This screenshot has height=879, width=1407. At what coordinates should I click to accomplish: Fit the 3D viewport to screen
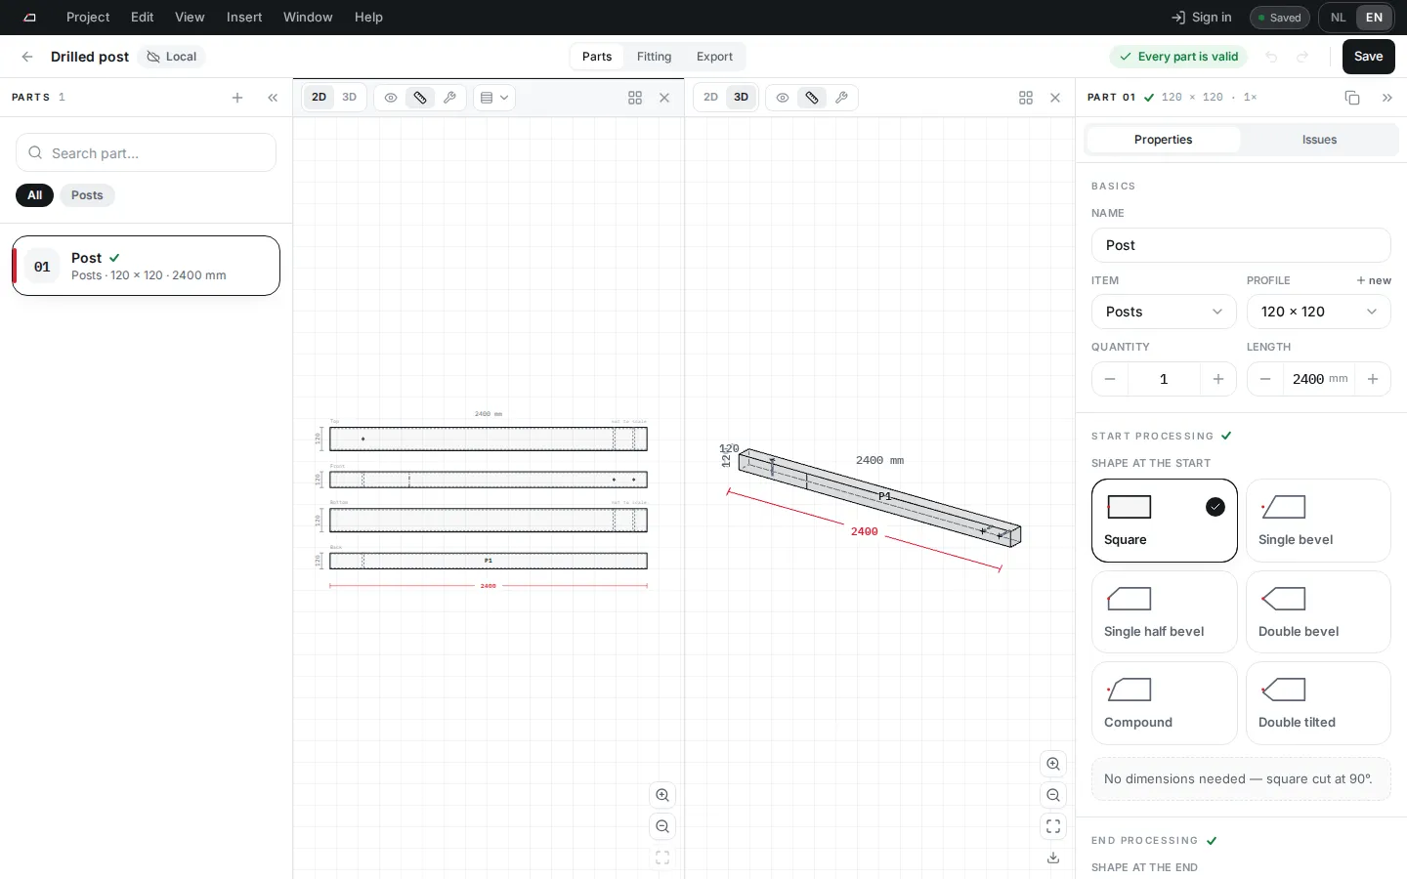click(1053, 826)
